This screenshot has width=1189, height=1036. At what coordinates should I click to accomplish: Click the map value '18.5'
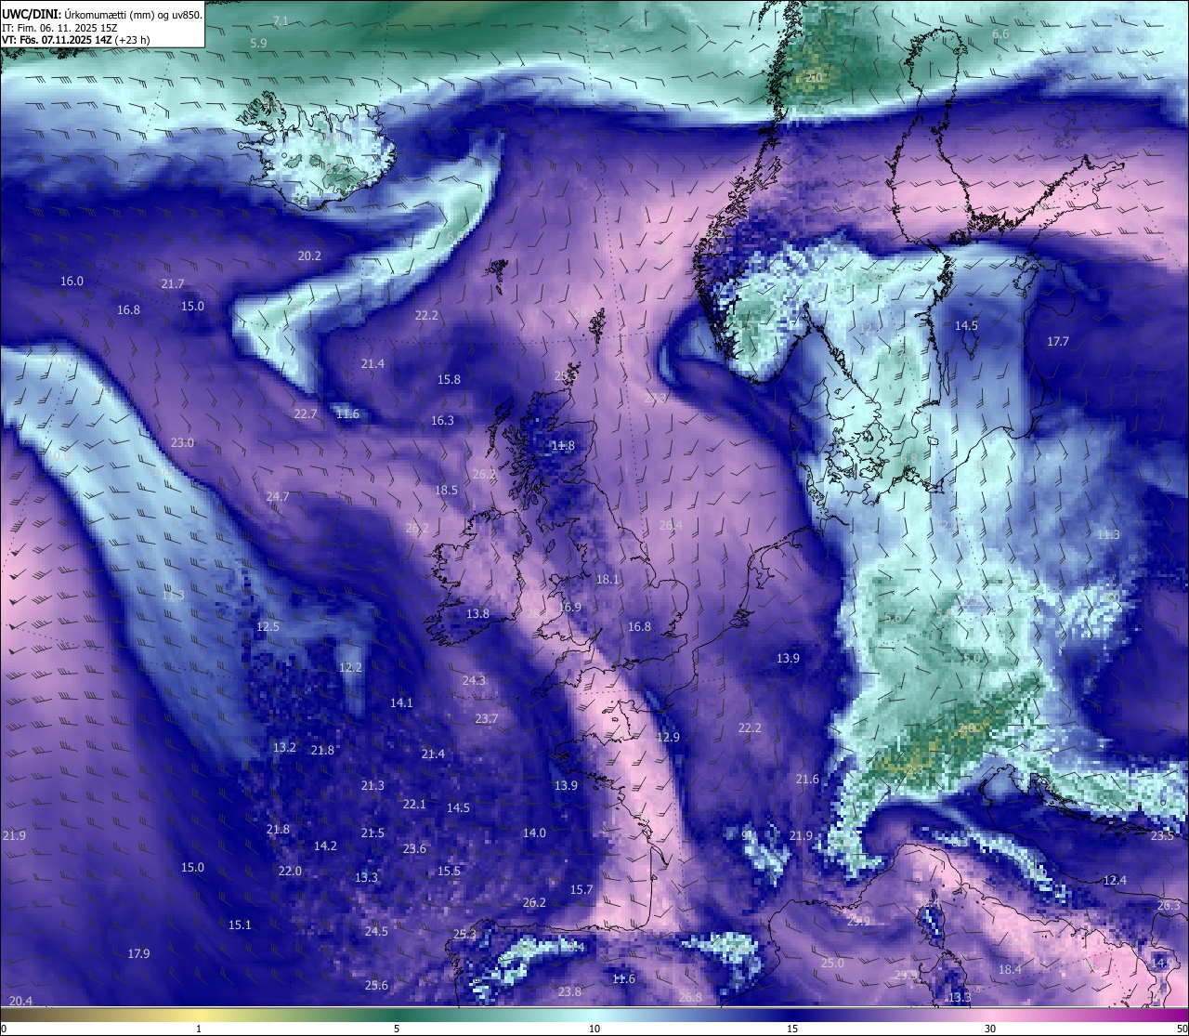tap(446, 490)
